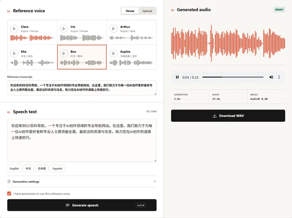Click the Speech text heading
The height and width of the screenshot is (218, 292).
click(x=25, y=112)
